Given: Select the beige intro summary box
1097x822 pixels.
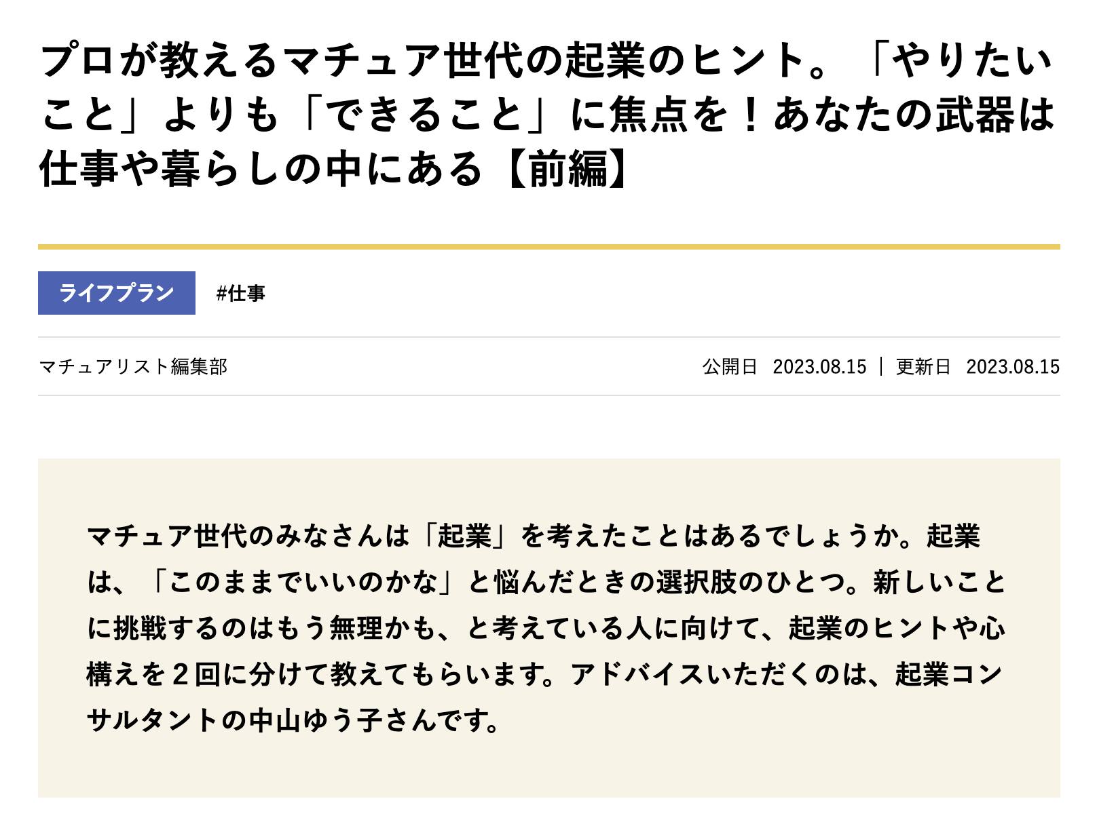Looking at the screenshot, I should (x=548, y=631).
